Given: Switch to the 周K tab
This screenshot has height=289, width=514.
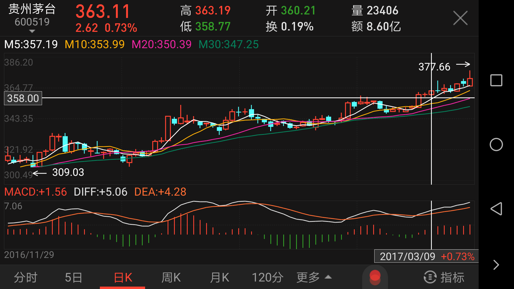Looking at the screenshot, I should tap(171, 277).
